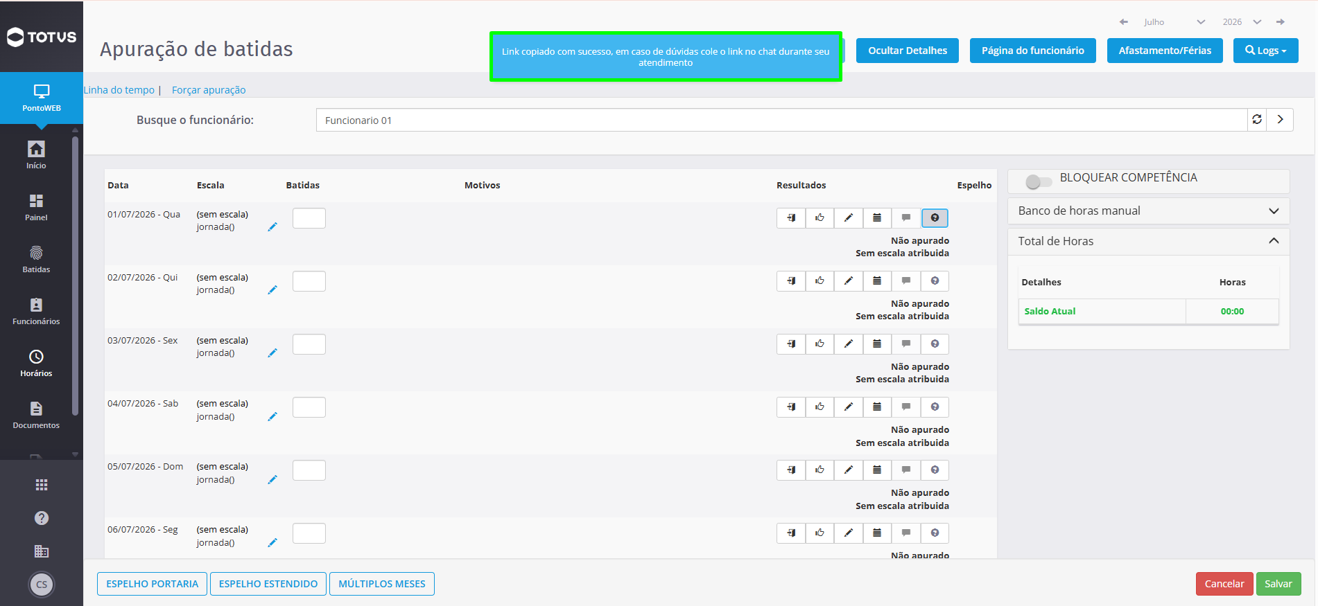Image resolution: width=1318 pixels, height=606 pixels.
Task: Open Afastamento/Férias
Action: 1165,51
